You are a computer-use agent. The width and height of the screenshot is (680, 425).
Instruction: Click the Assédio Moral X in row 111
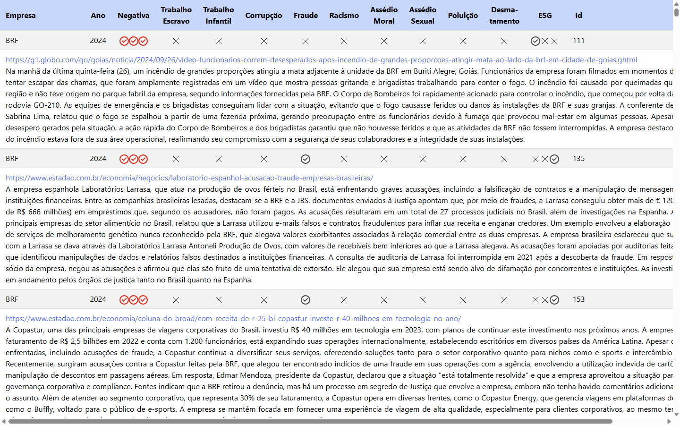click(x=384, y=41)
